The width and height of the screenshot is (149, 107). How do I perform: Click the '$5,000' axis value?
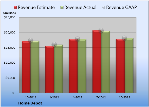pos(10,78)
